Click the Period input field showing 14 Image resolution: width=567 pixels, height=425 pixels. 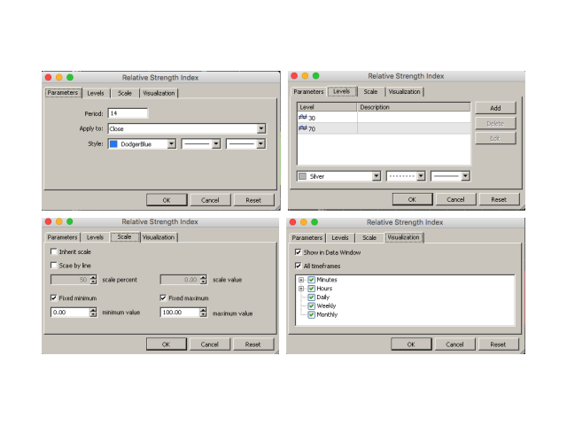point(127,113)
